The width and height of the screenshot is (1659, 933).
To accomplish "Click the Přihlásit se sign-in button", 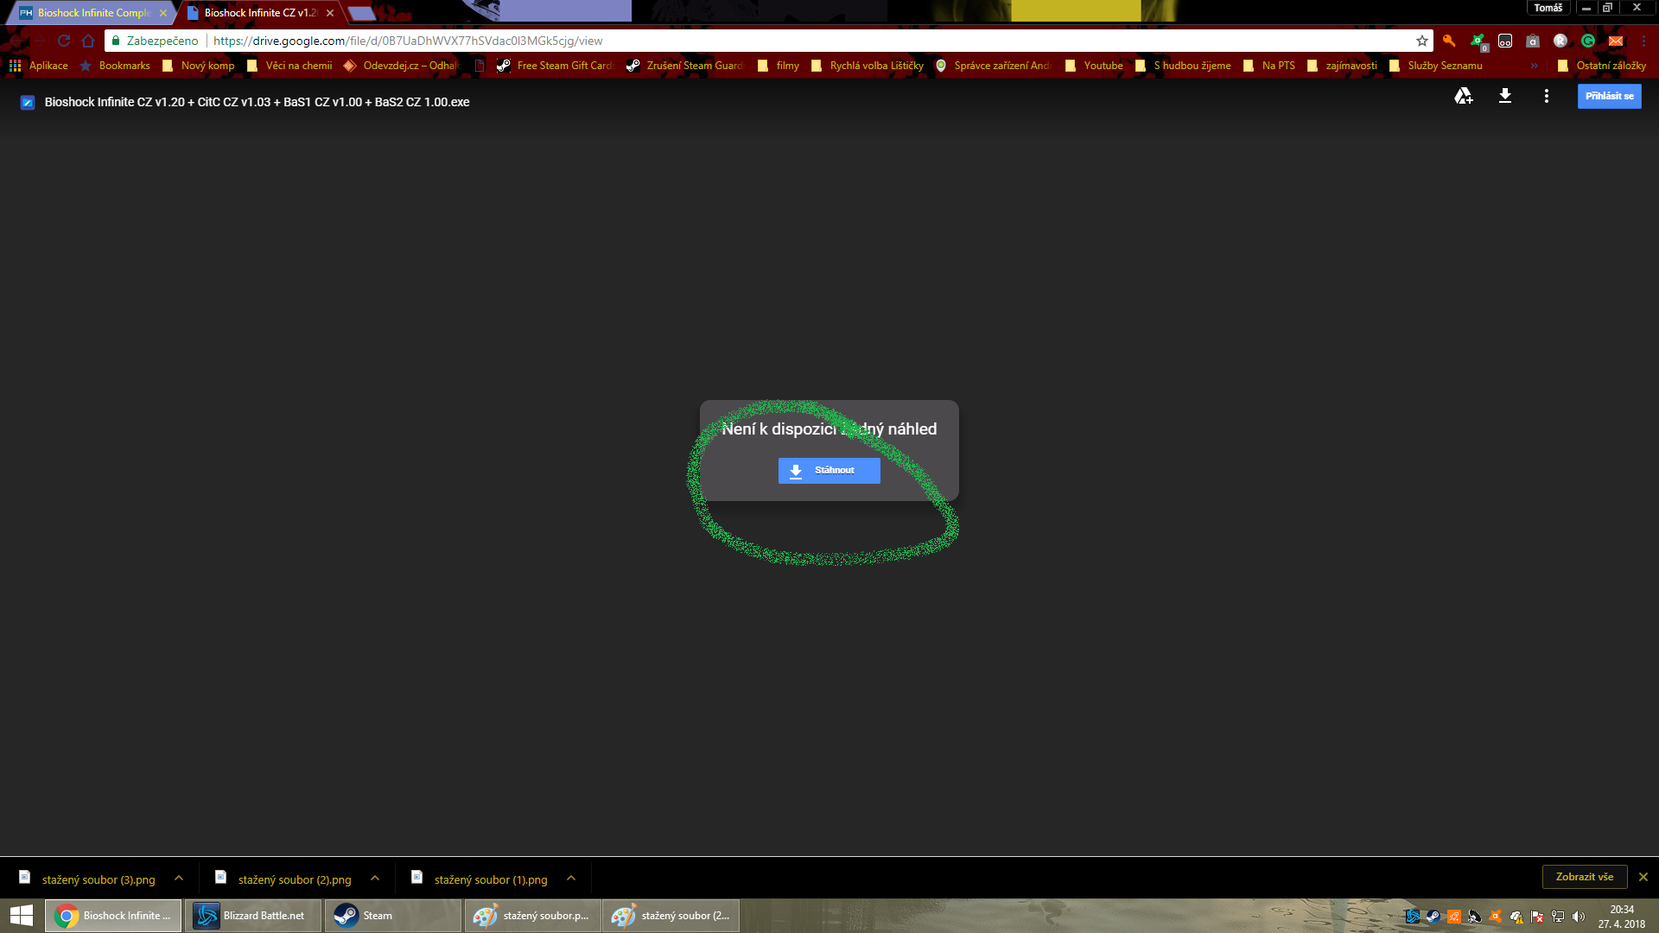I will pos(1609,96).
